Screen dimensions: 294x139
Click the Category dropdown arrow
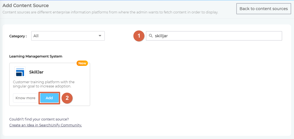[100, 36]
